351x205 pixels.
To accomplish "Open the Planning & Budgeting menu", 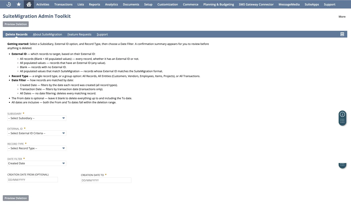I will (x=219, y=4).
